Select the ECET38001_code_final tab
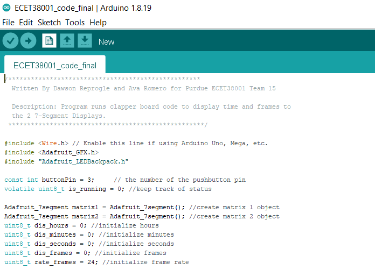 click(x=55, y=66)
